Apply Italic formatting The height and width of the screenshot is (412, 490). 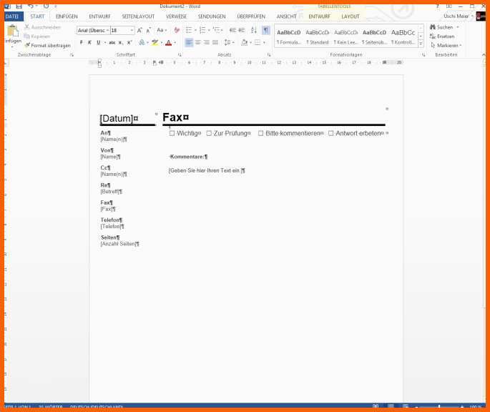point(89,42)
